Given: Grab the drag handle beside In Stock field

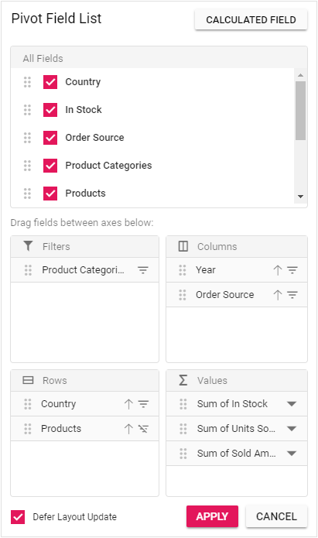Looking at the screenshot, I should [27, 110].
